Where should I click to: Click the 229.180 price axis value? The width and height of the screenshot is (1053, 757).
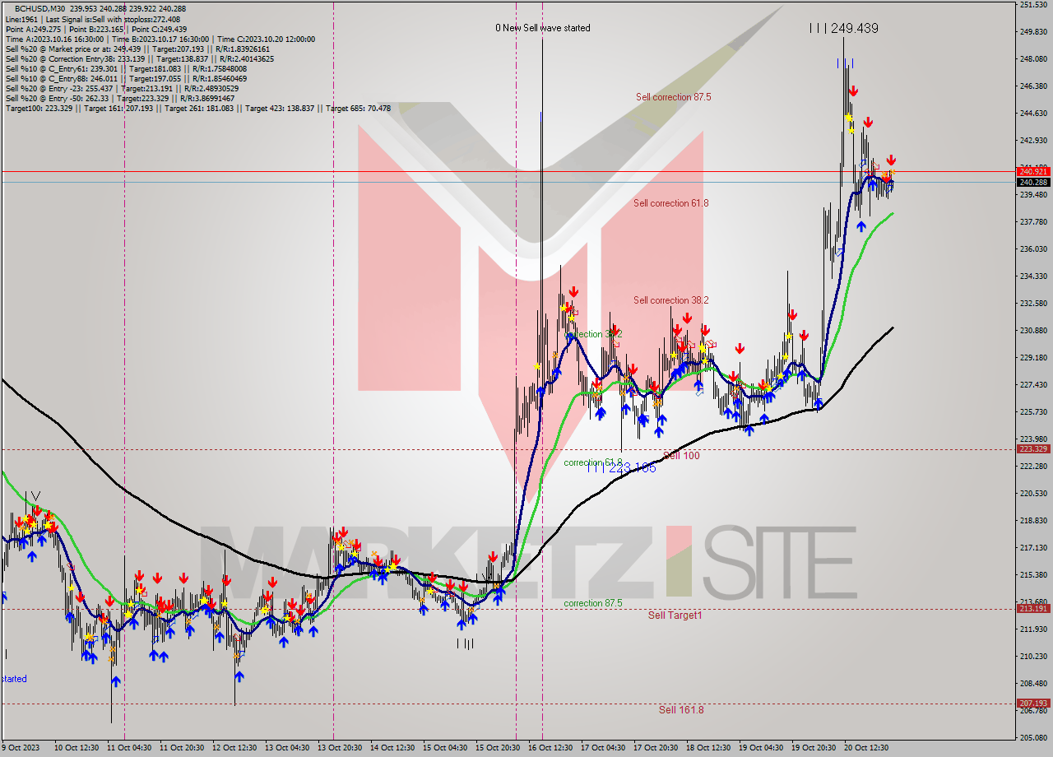1034,358
